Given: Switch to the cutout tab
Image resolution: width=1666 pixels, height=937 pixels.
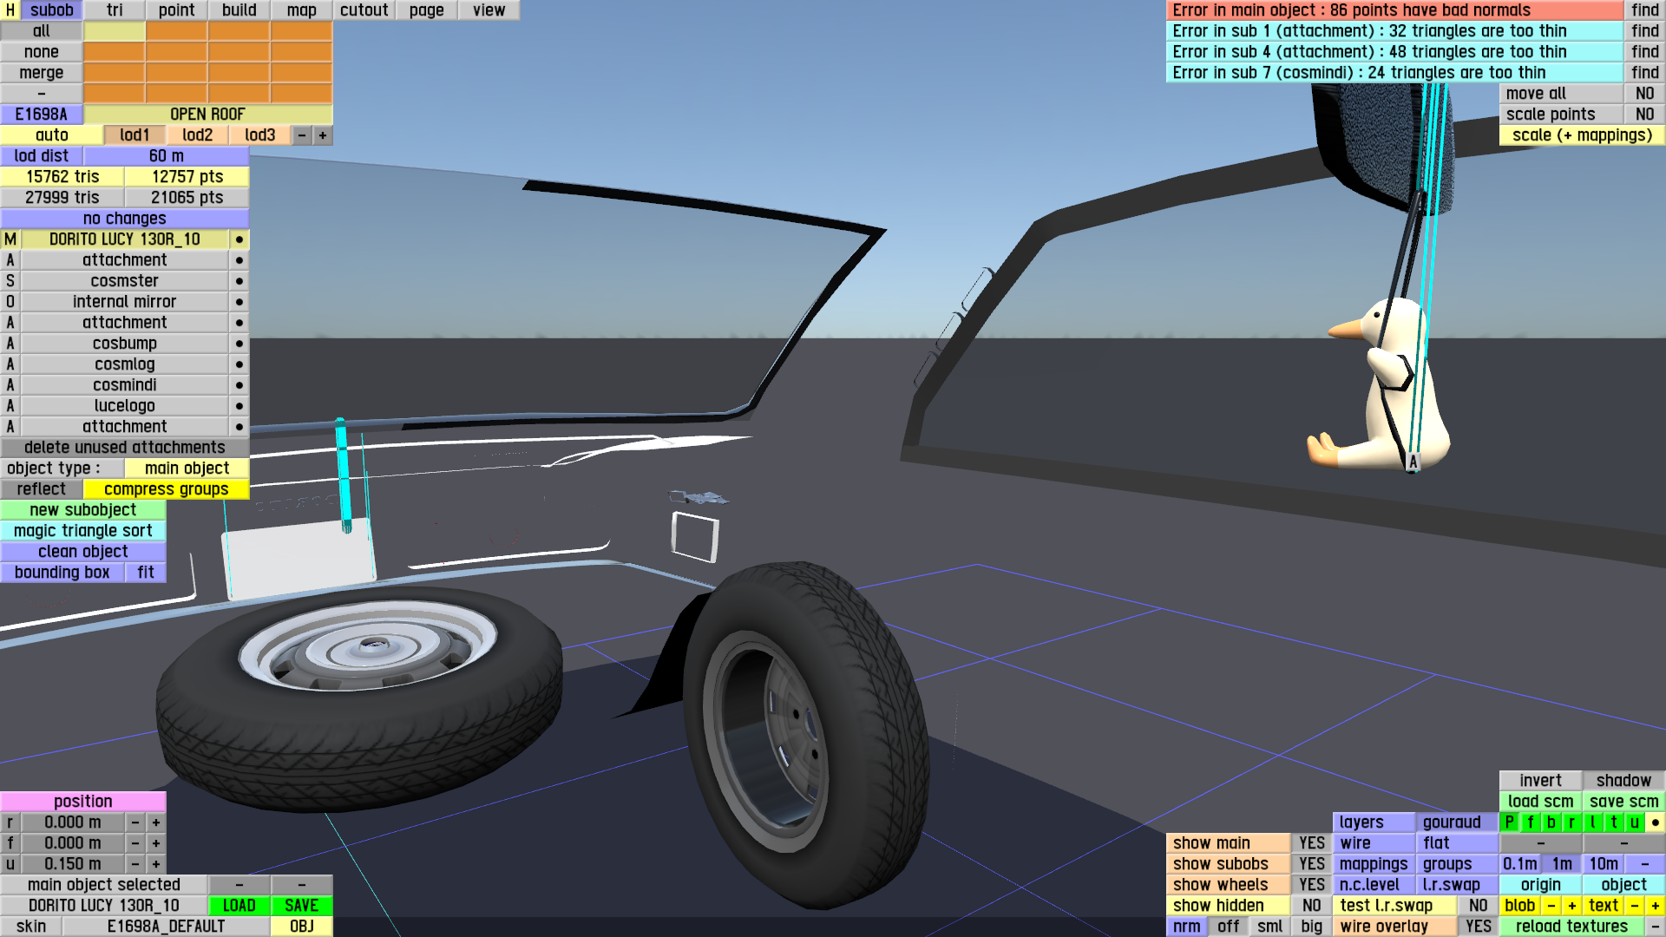Looking at the screenshot, I should coord(364,10).
